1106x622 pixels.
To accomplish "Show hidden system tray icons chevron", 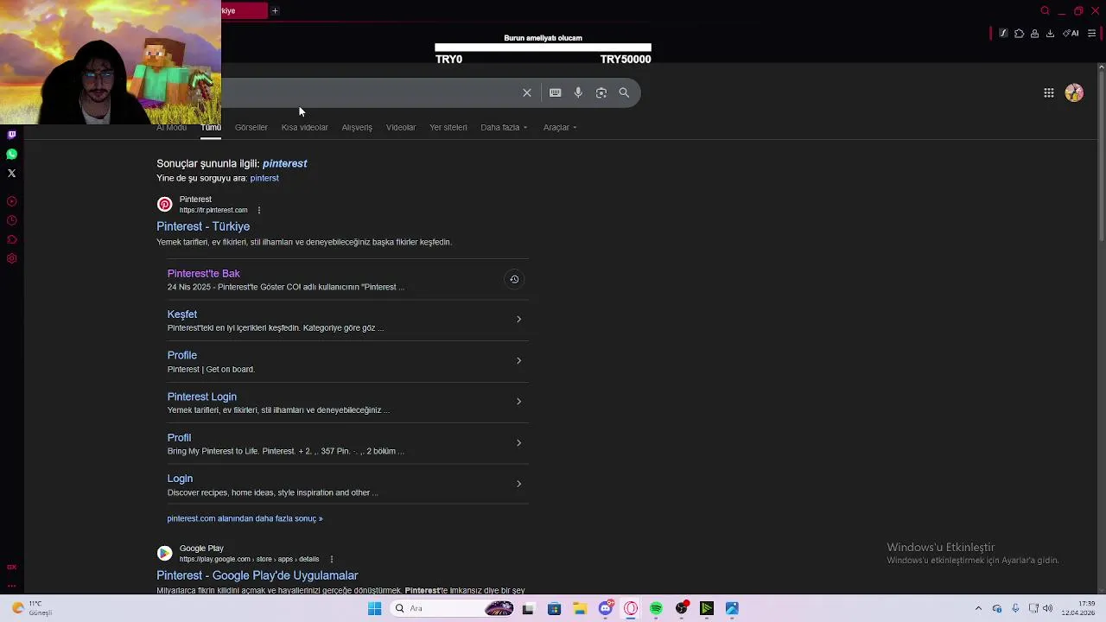I will pos(978,608).
